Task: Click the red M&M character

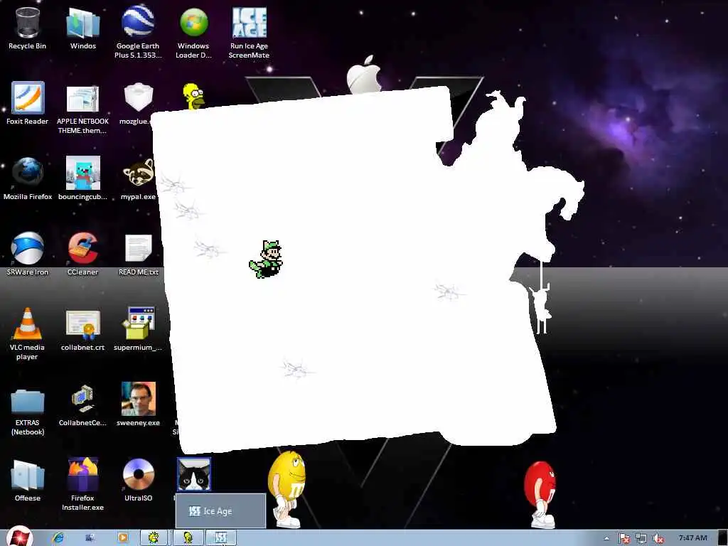Action: (540, 494)
